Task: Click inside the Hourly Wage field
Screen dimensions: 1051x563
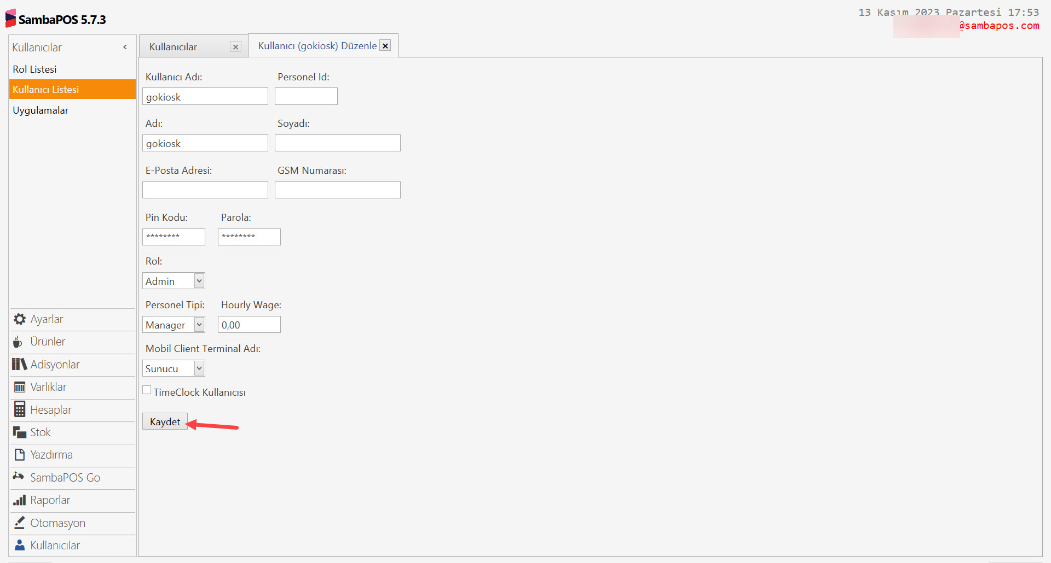Action: tap(249, 324)
